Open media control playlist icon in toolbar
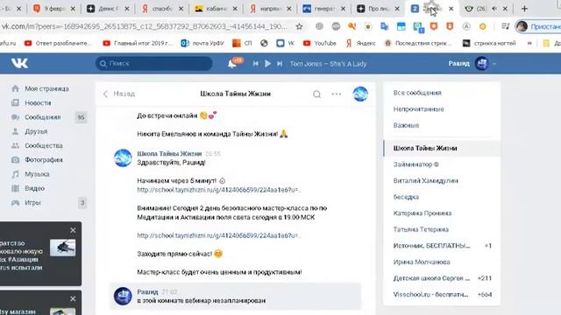Viewport: 561px width, 315px height. [x=505, y=26]
